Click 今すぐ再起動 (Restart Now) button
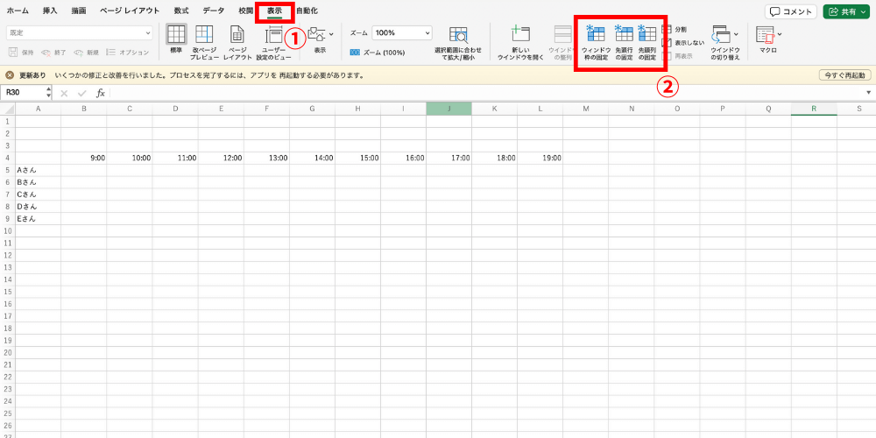This screenshot has width=876, height=438. 844,75
